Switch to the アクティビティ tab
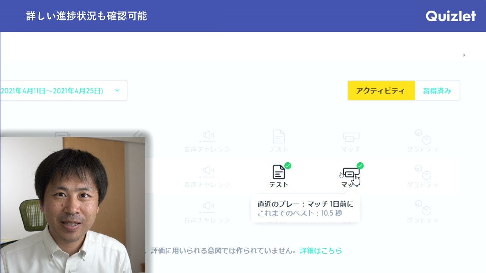Viewport: 486px width, 273px height. coord(381,91)
